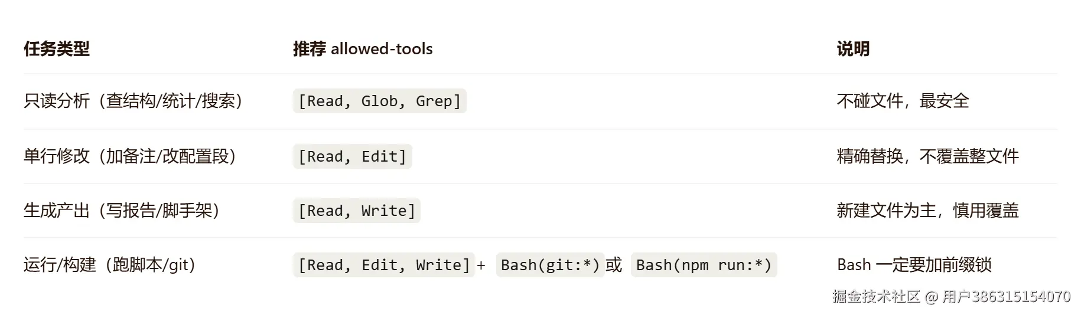1081x315 pixels.
Task: Click the 推荐 allowed-tools column header
Action: tap(363, 49)
